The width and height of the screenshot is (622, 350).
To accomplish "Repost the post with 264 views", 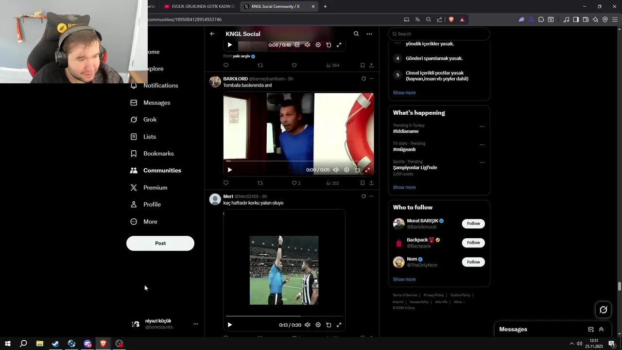I will (260, 65).
